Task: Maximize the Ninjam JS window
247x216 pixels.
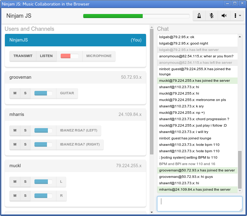Action: [x=235, y=3]
